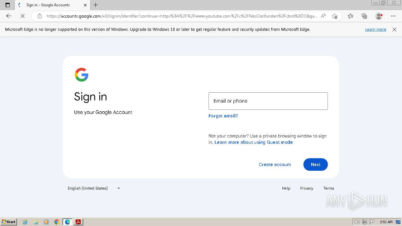Restore down the Edge window
The image size is (402, 226).
pos(383,3)
